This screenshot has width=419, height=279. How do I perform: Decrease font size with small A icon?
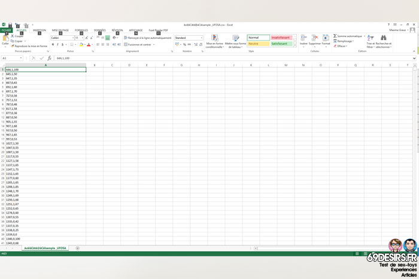(x=92, y=38)
